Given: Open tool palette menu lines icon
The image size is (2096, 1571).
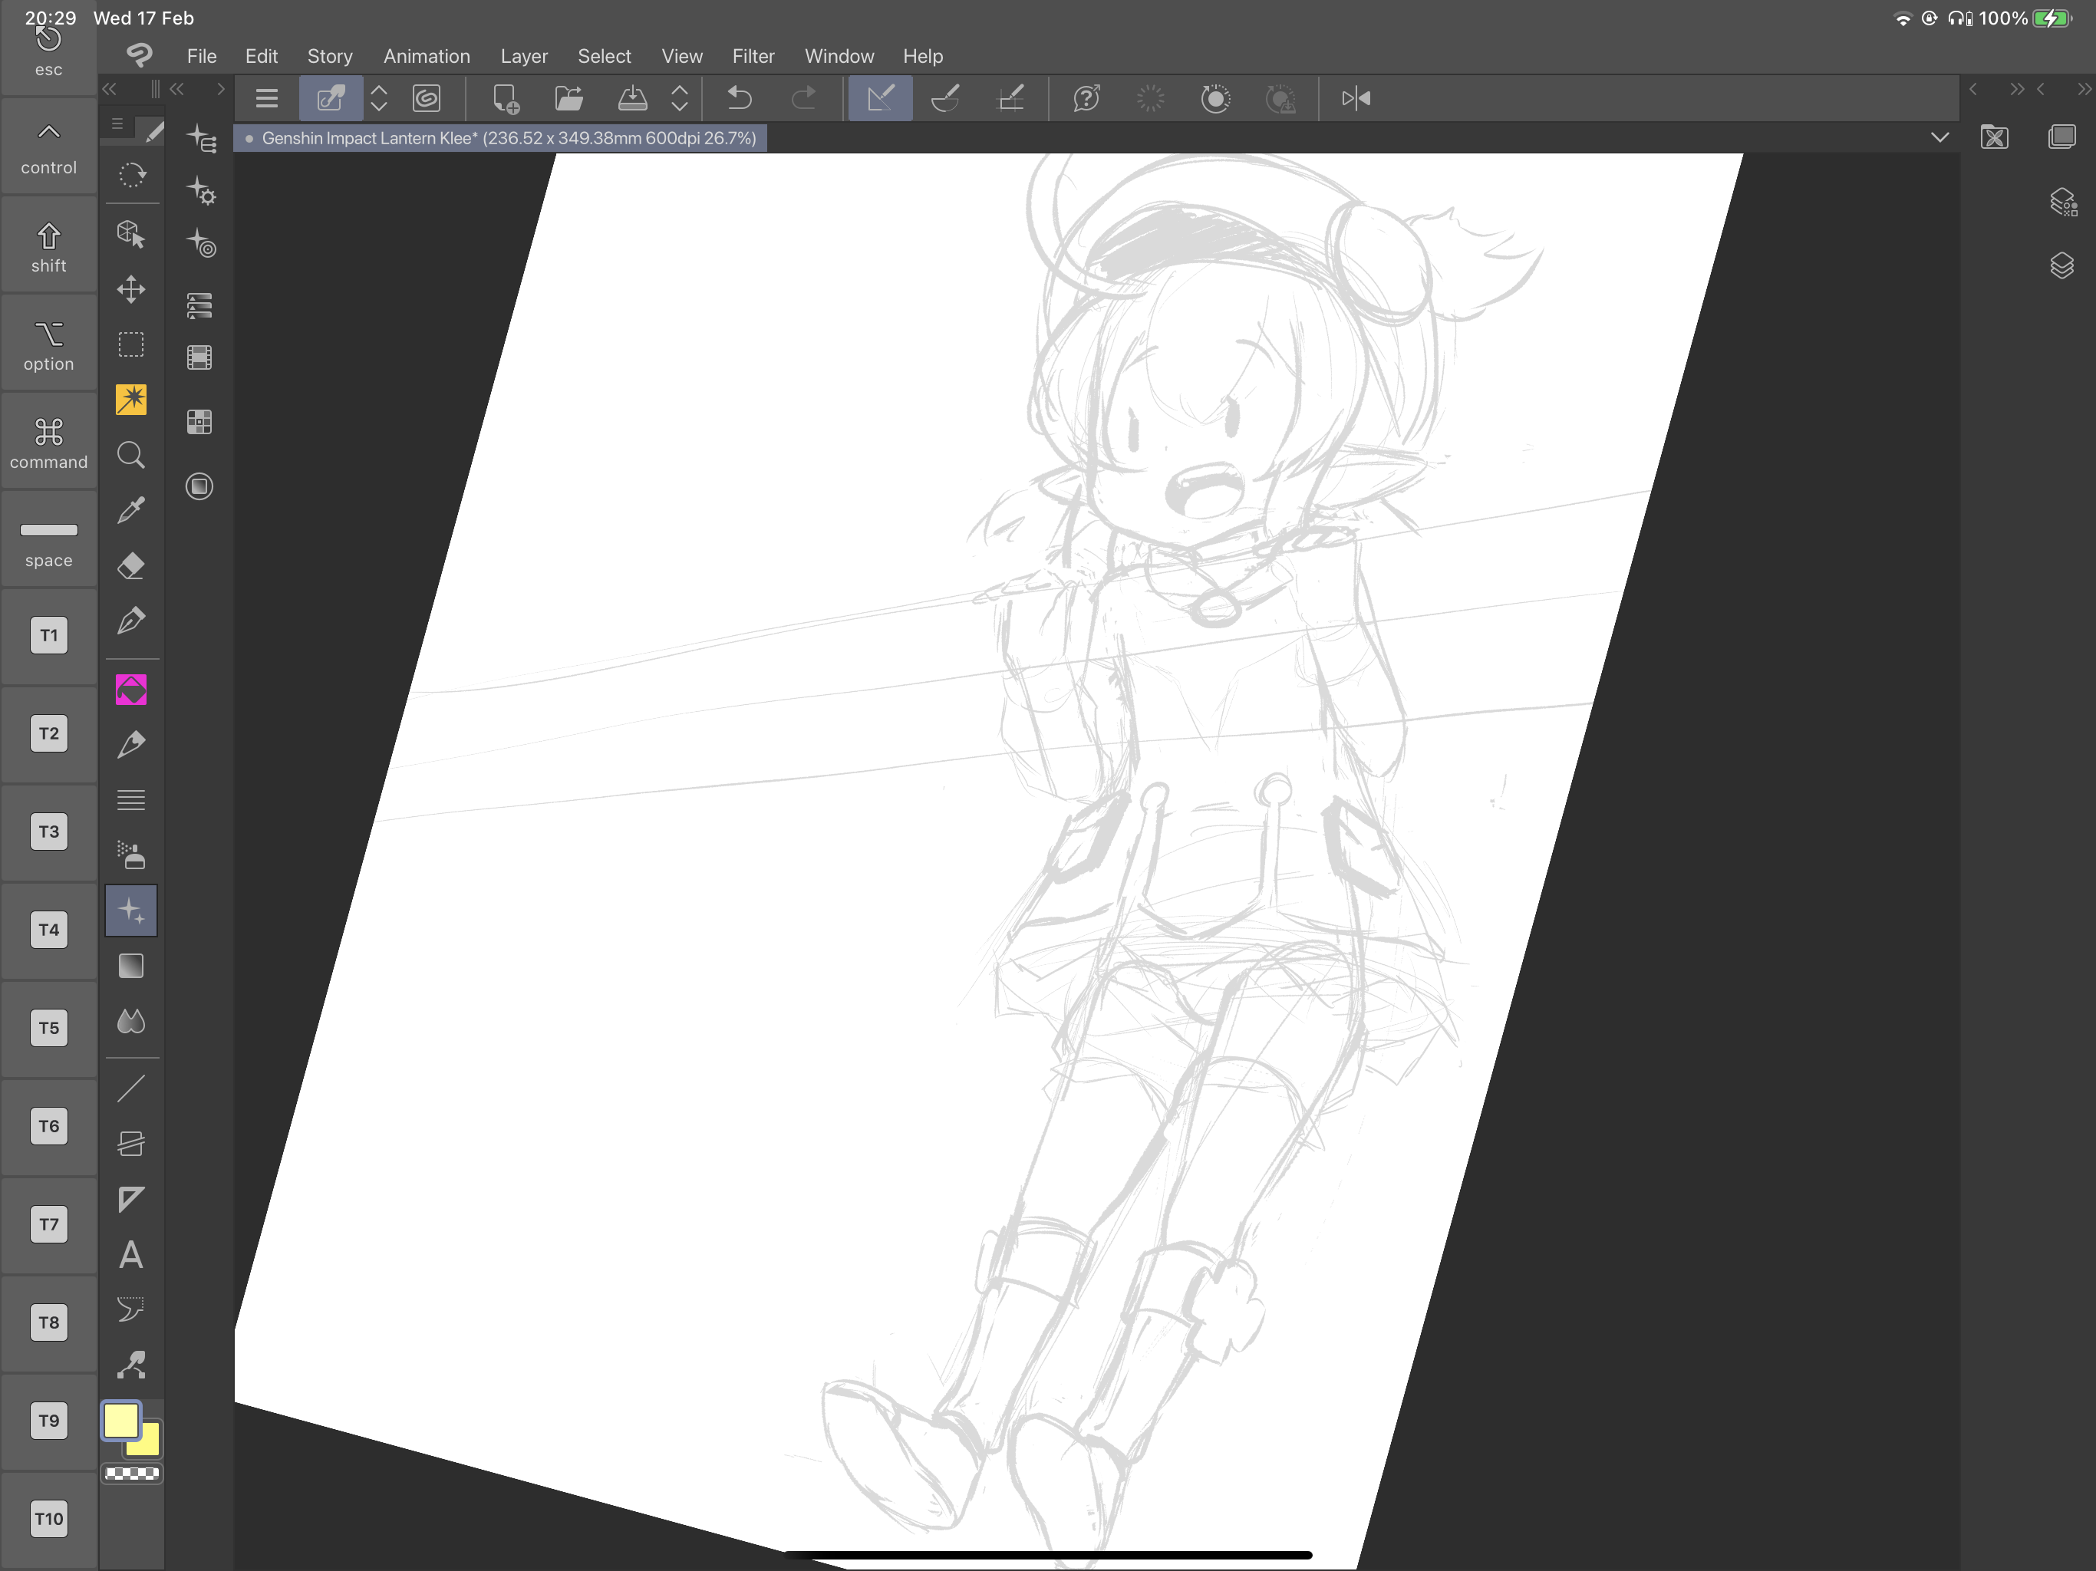Looking at the screenshot, I should point(117,124).
